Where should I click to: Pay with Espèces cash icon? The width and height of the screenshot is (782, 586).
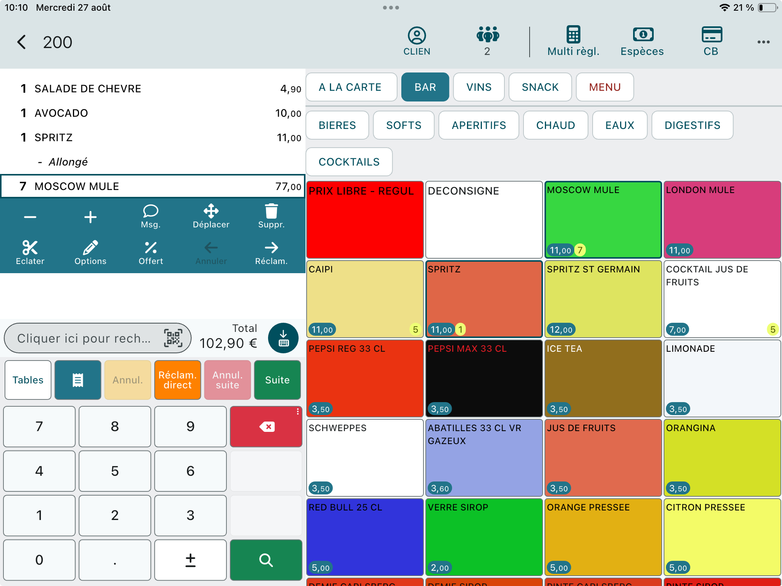pyautogui.click(x=642, y=41)
